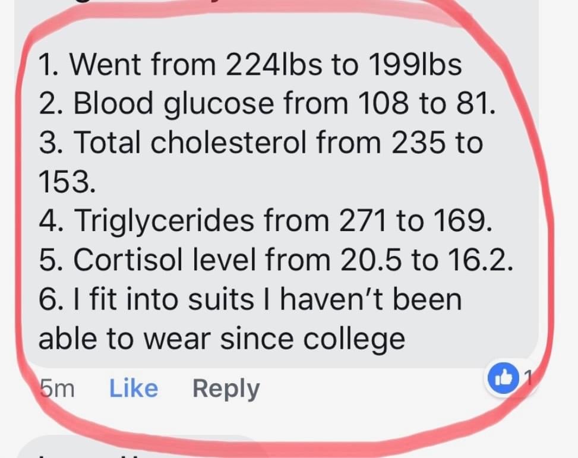Click the reaction count number 1
The image size is (578, 458).
(528, 378)
